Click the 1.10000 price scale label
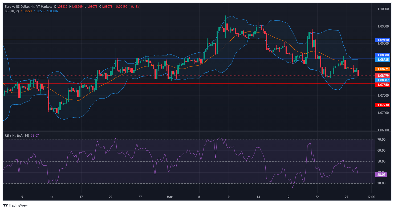Viewport: 394px width, 210px height. tap(383, 9)
